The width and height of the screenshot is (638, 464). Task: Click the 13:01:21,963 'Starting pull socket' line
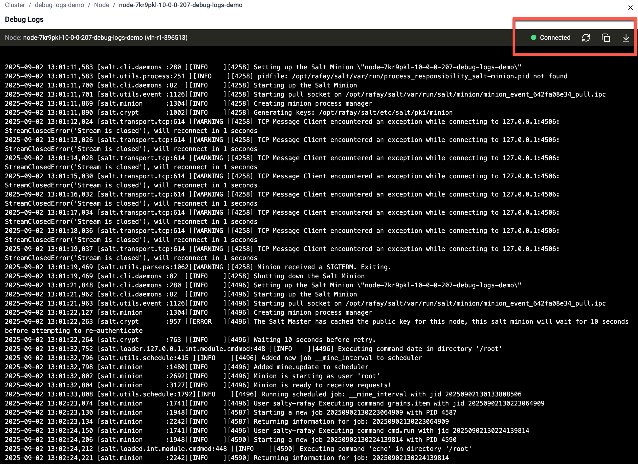click(x=305, y=303)
